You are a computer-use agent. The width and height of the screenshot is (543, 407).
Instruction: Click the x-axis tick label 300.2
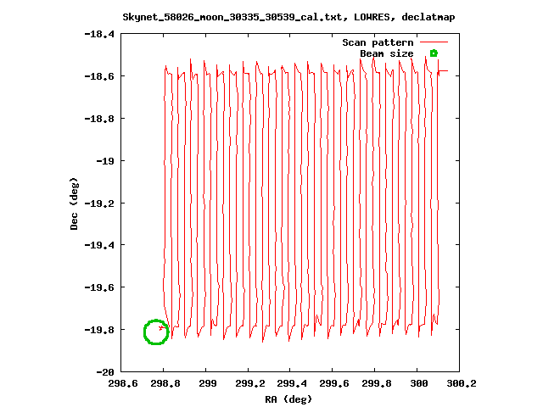[462, 383]
